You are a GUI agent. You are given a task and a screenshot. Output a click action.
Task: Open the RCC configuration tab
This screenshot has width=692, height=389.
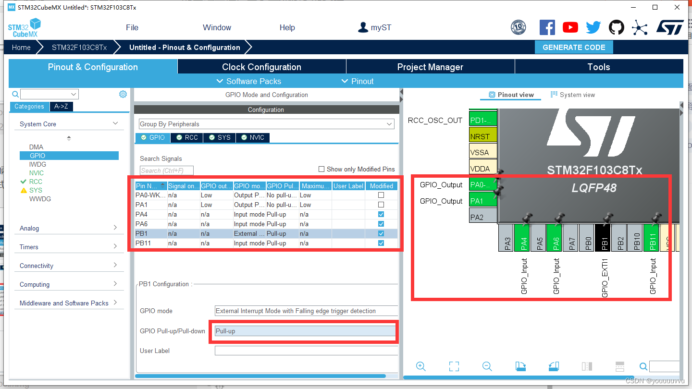tap(187, 137)
